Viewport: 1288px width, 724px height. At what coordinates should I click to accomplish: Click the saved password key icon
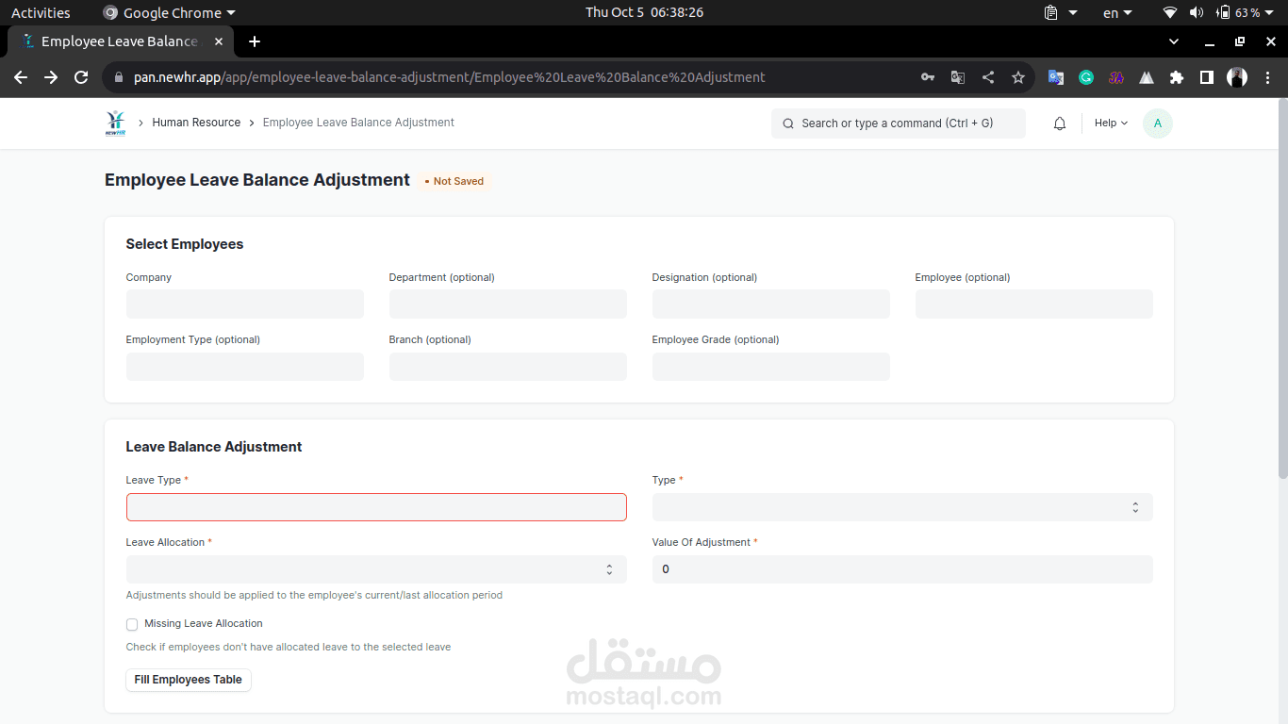click(928, 77)
